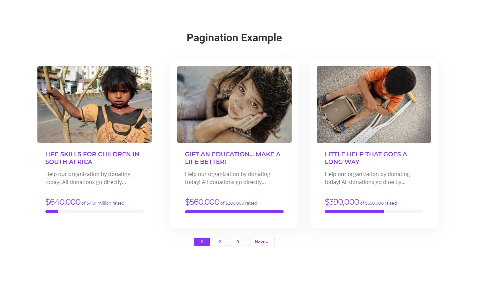
Task: Click the photo of girl resting on hand
Action: [x=234, y=104]
